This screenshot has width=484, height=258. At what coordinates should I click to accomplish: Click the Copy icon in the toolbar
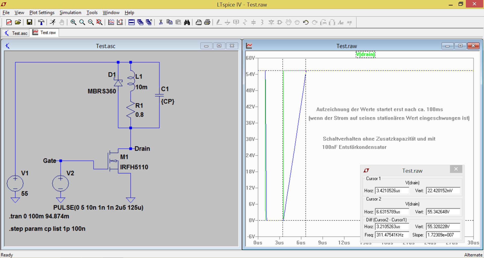(170, 22)
